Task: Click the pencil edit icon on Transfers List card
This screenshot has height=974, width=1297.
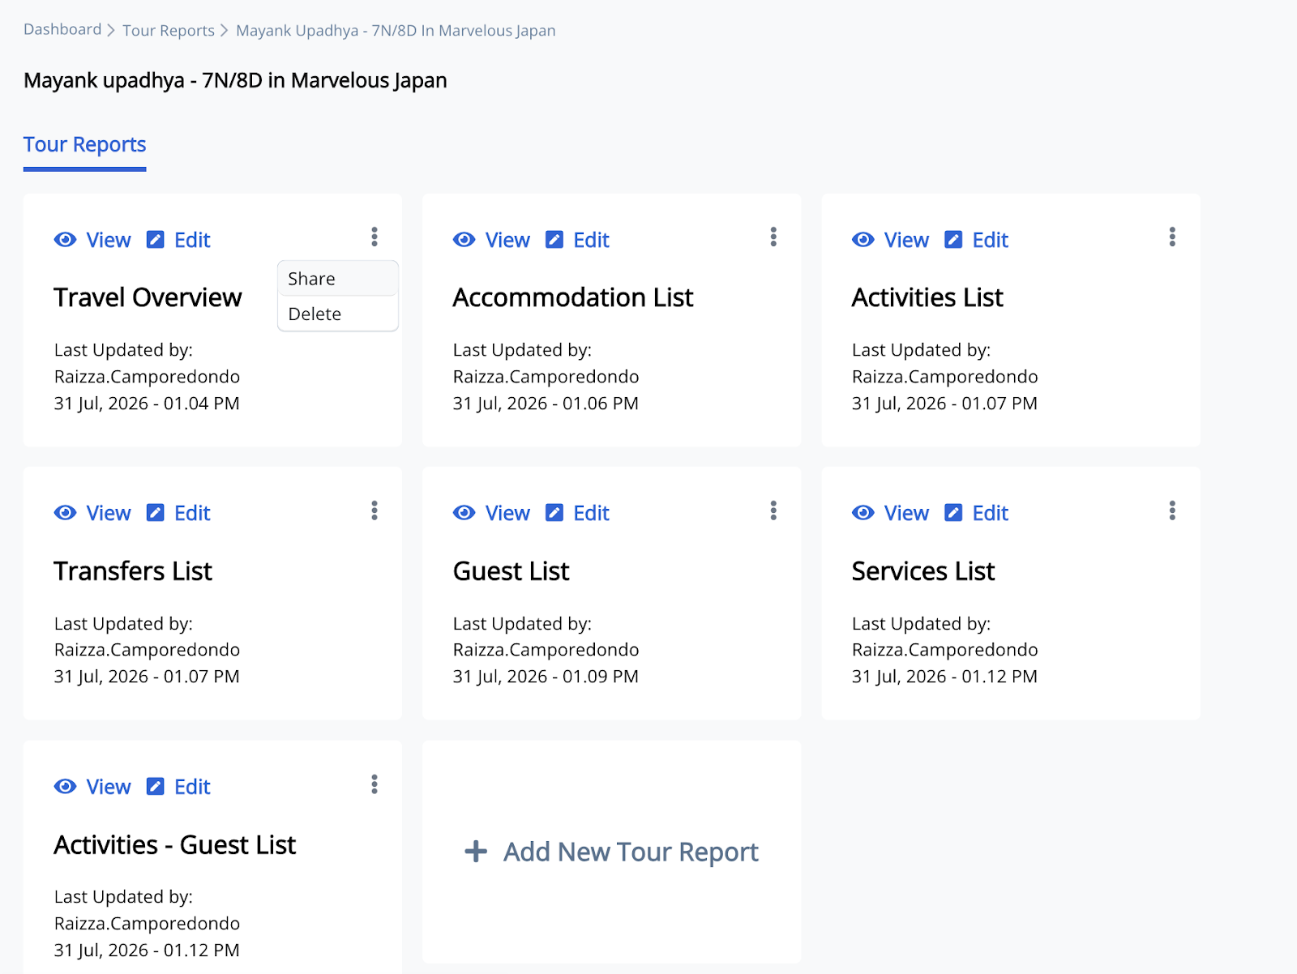Action: click(155, 513)
